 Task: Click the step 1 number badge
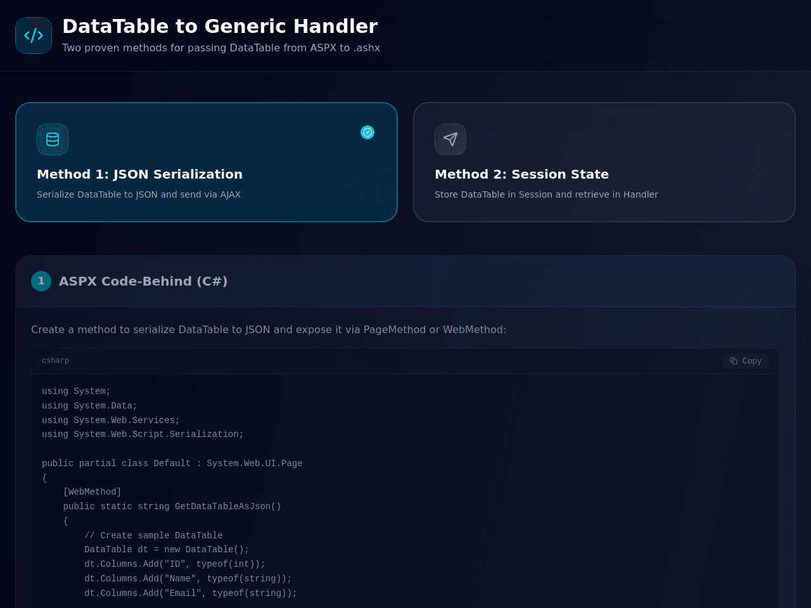point(41,281)
